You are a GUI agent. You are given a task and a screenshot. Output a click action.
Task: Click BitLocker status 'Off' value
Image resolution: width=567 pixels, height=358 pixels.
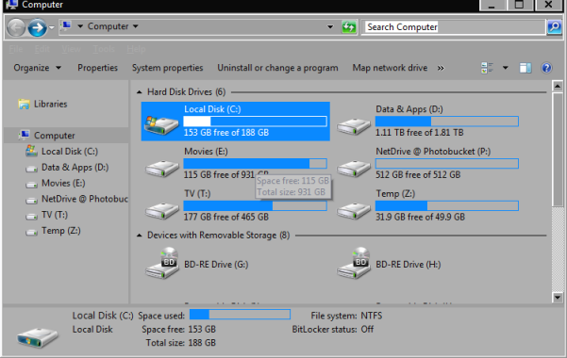pyautogui.click(x=367, y=330)
